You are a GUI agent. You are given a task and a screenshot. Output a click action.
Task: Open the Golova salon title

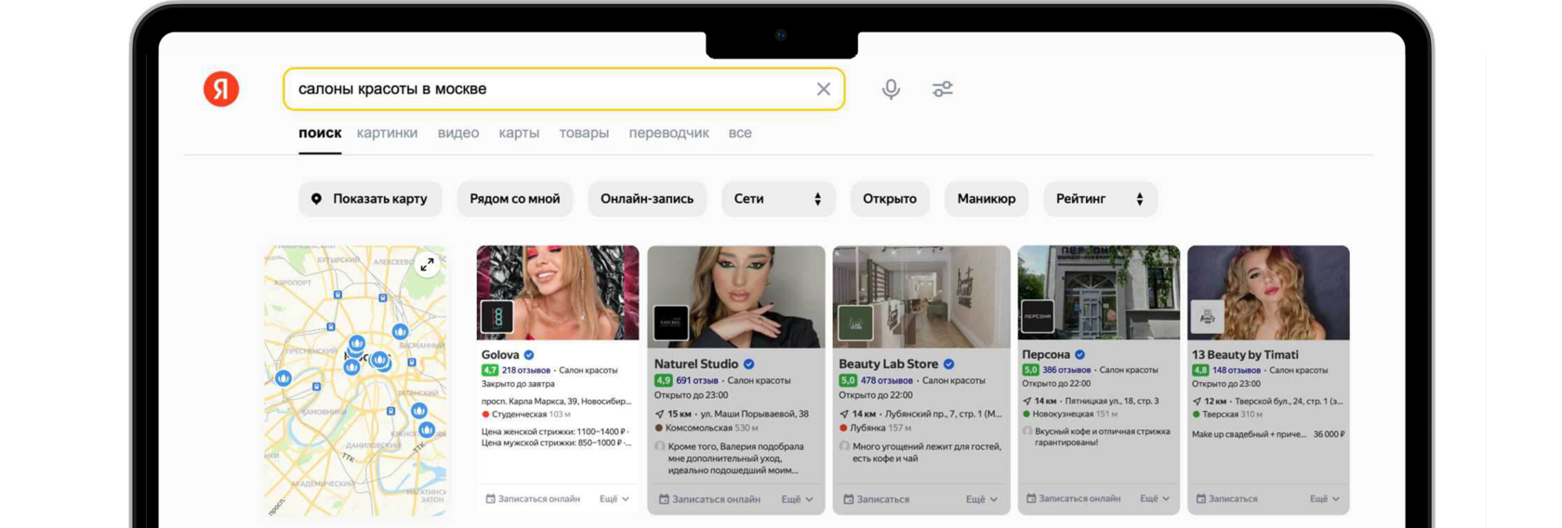pos(500,355)
